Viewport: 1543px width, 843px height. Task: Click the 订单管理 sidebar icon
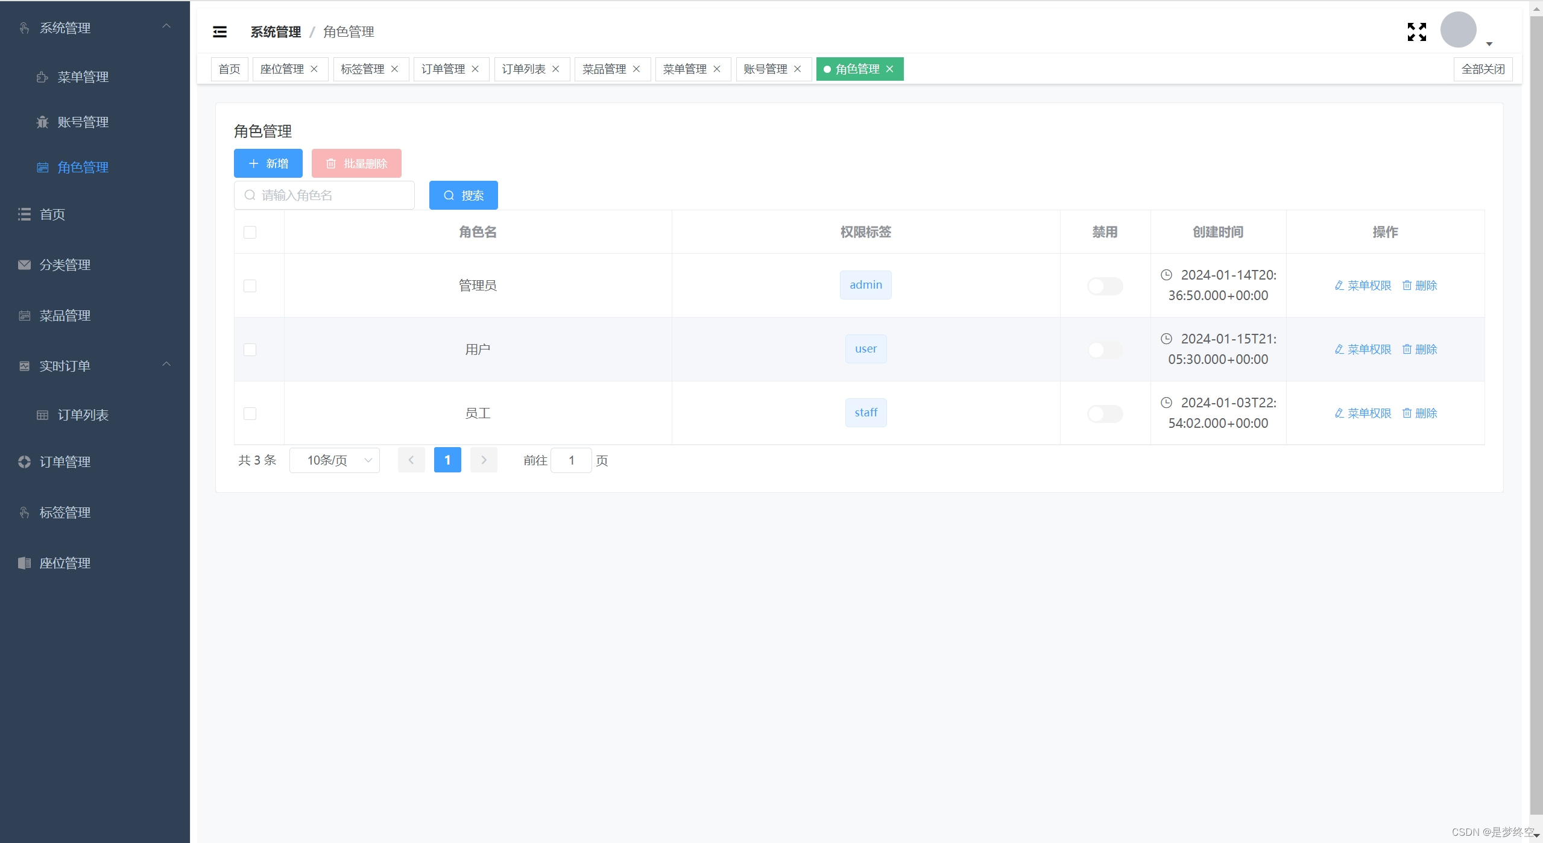24,462
